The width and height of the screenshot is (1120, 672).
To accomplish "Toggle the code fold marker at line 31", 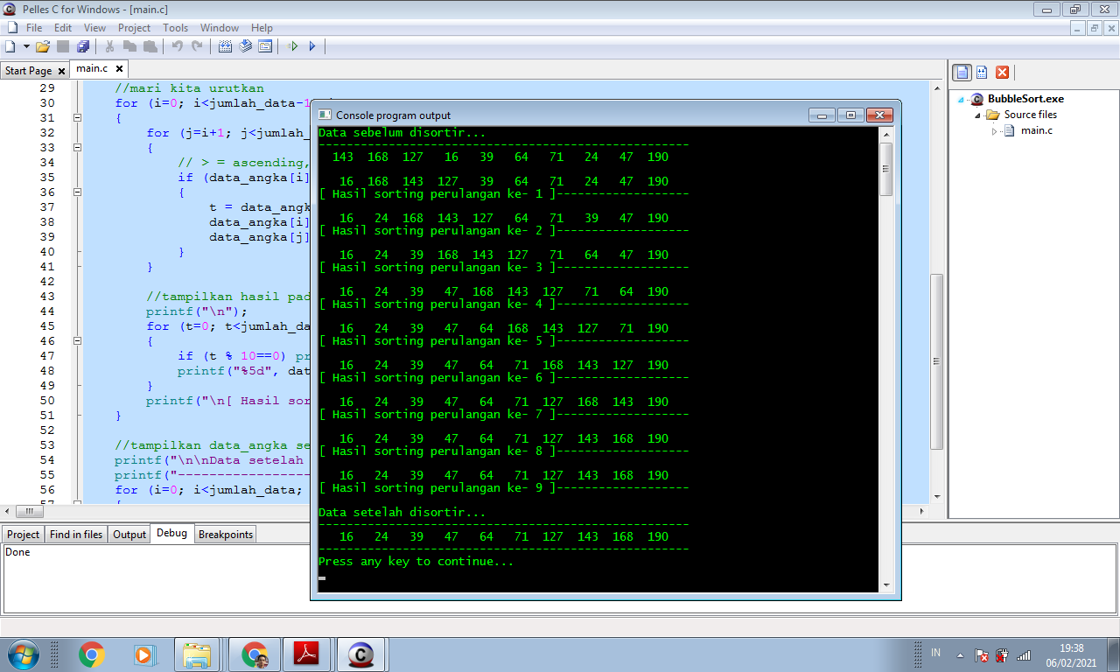I will 77,117.
